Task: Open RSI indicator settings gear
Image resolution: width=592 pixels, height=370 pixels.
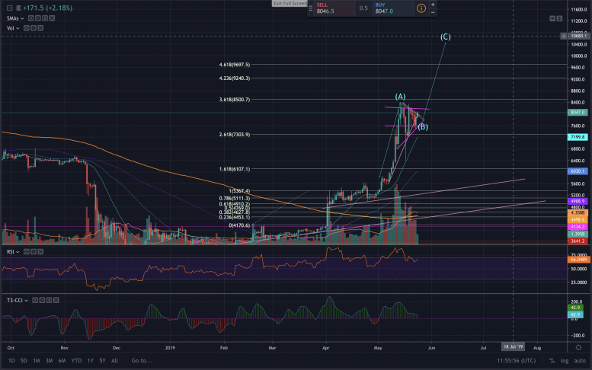Action: [x=34, y=251]
